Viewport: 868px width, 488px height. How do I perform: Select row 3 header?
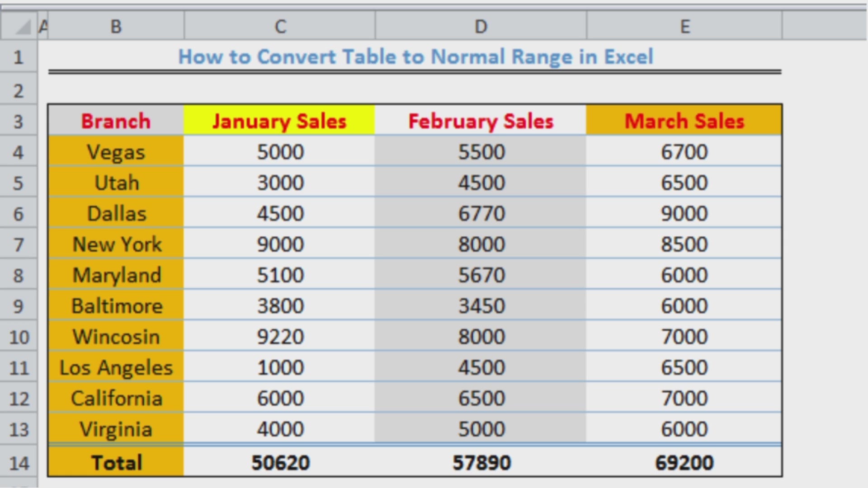pos(18,121)
